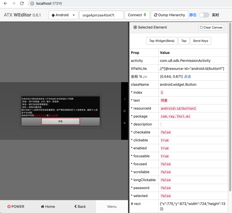
Task: Click the focused value false
Action: click(166, 164)
